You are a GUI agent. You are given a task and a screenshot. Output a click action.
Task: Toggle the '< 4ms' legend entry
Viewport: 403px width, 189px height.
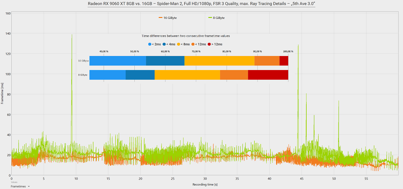pos(169,44)
